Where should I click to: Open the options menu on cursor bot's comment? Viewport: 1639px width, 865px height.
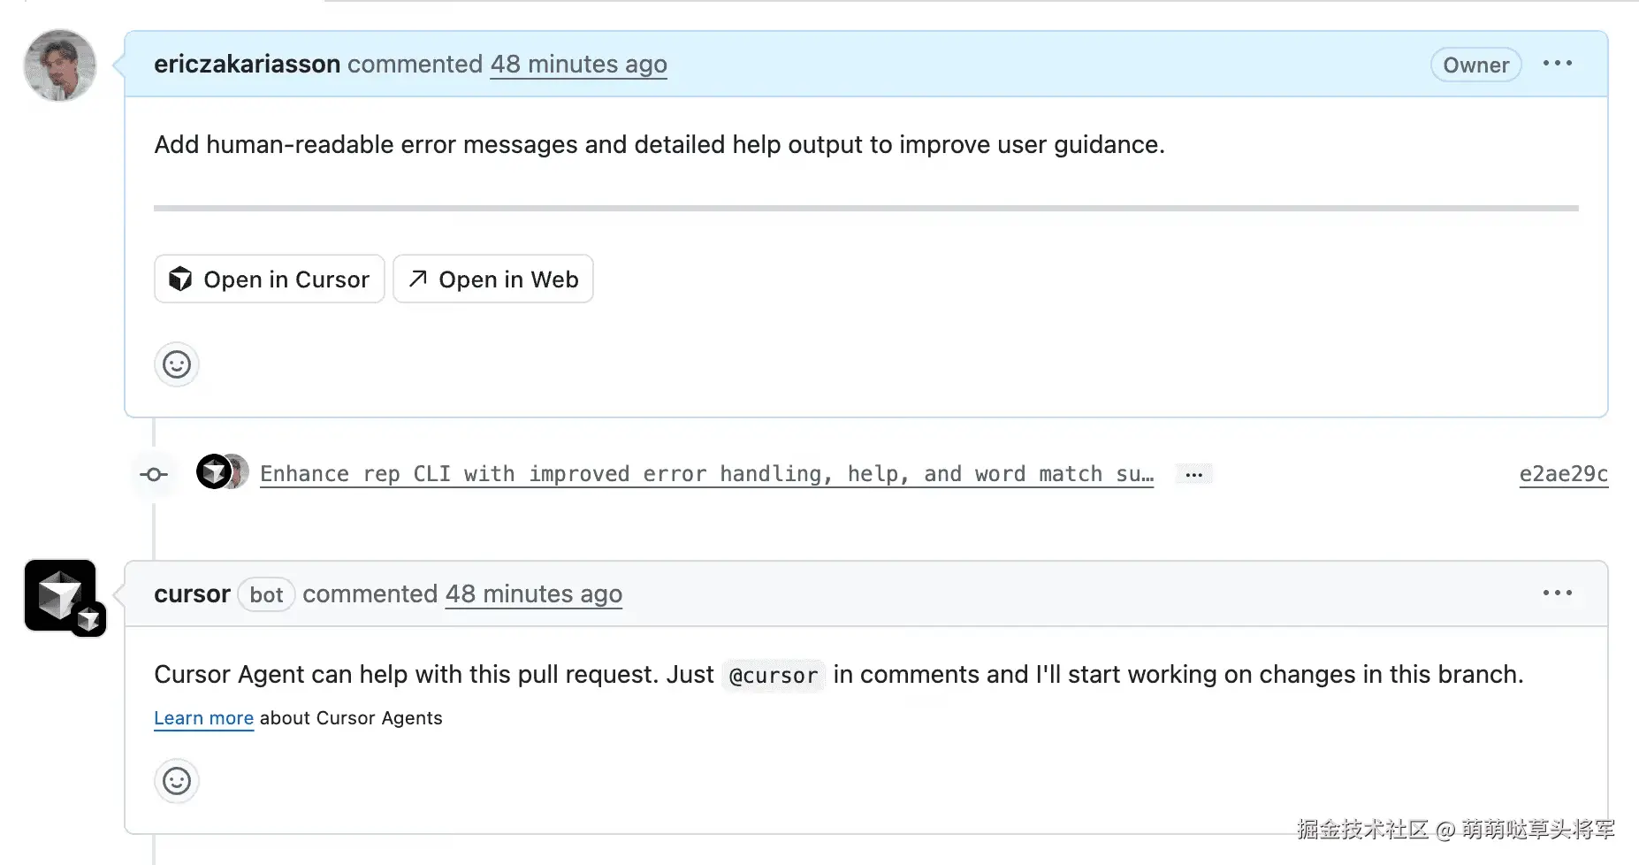point(1558,593)
